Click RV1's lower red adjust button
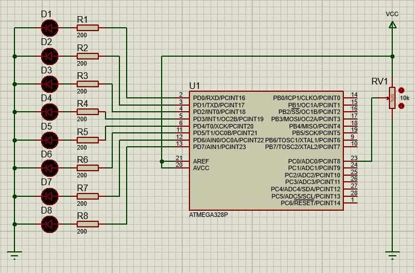This screenshot has height=273, width=415. coord(402,106)
